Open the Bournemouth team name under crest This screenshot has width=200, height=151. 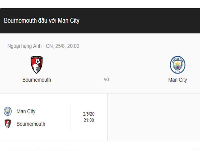point(37,80)
